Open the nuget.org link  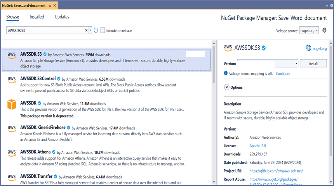[320, 48]
